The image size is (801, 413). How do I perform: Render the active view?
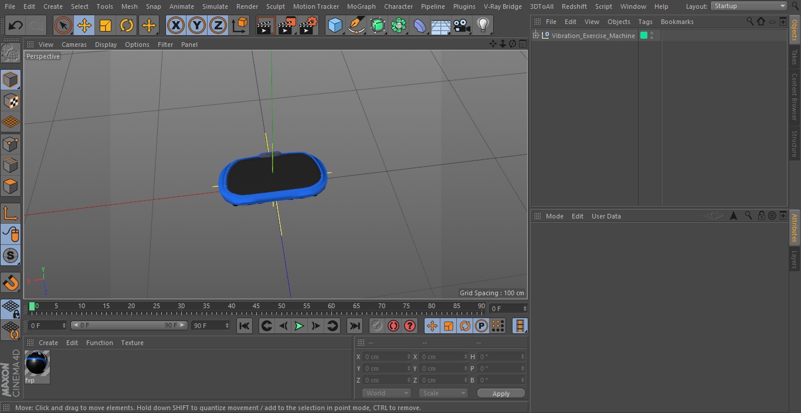click(x=266, y=25)
